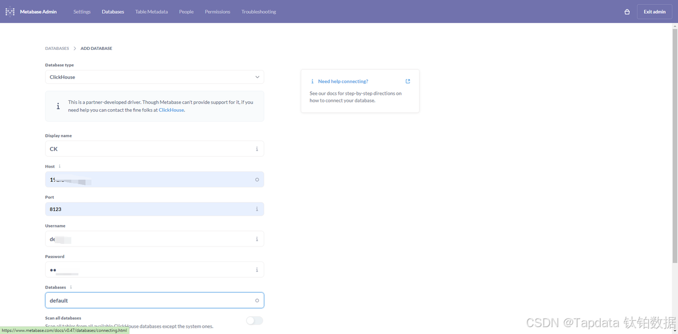Click the info icon beside Databases label
Screen dimensions: 678x334
[x=71, y=287]
